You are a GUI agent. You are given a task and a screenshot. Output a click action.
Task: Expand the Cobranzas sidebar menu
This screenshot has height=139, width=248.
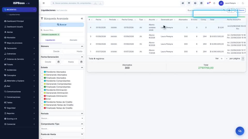pyautogui.click(x=19, y=54)
